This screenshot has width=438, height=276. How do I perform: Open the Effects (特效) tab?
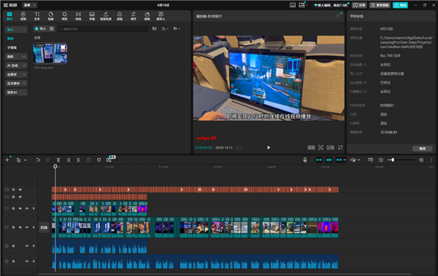click(64, 16)
